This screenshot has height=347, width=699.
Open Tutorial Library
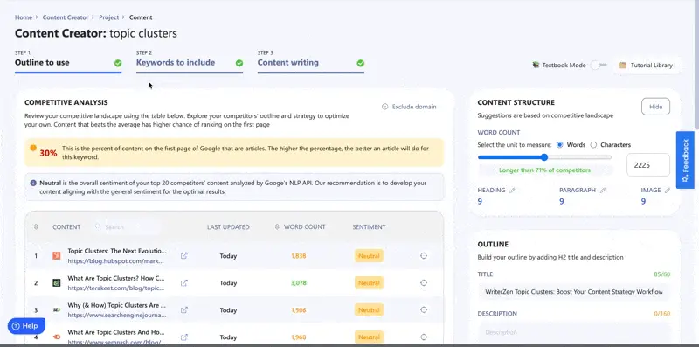(647, 66)
